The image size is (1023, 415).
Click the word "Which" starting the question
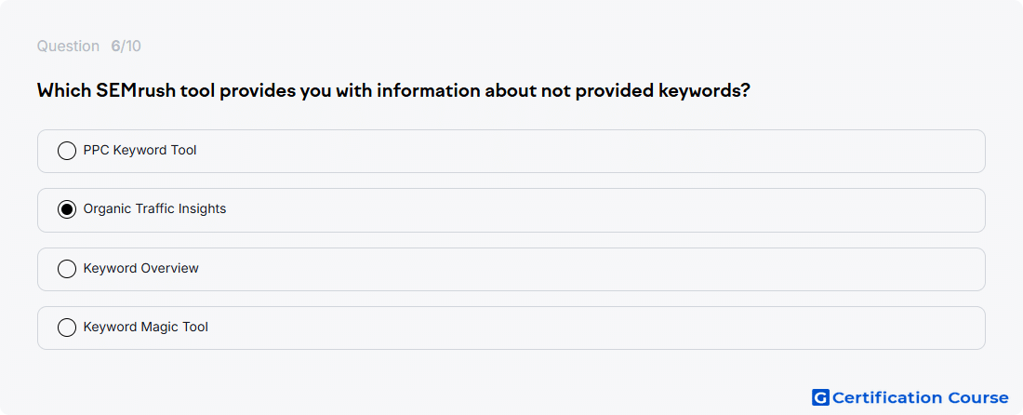[64, 90]
